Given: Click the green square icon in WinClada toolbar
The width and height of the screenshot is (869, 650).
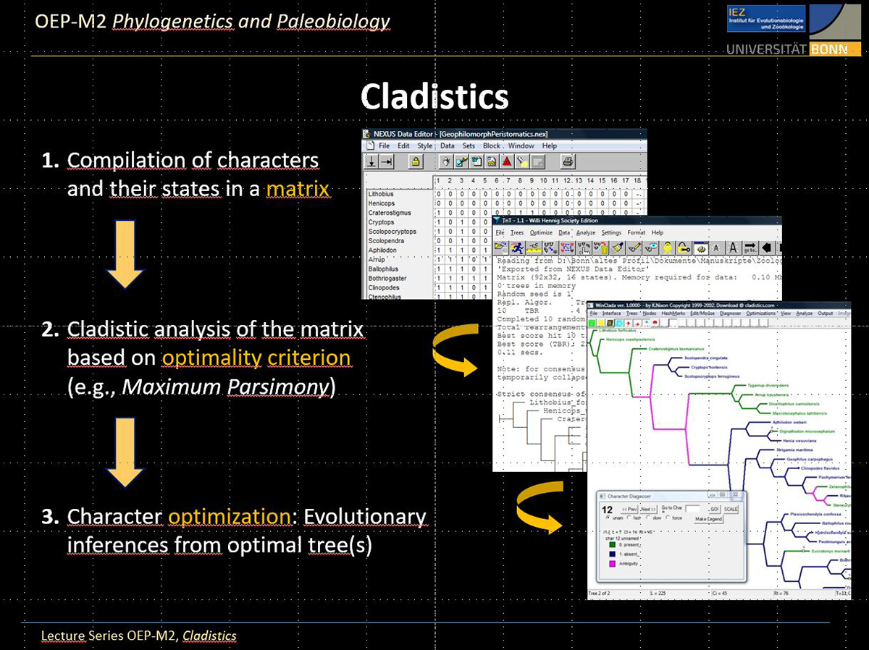Looking at the screenshot, I should [x=592, y=323].
